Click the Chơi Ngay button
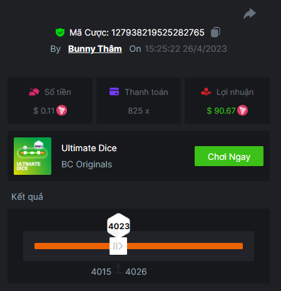 pos(229,156)
